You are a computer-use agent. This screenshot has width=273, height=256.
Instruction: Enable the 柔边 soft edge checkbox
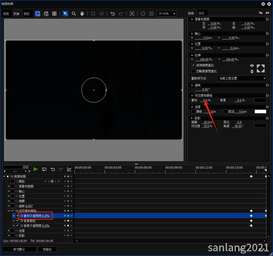coord(226,112)
